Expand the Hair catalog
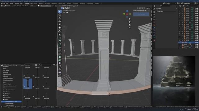Image resolution: width=199 pixels, height=111 pixels. pos(3,88)
